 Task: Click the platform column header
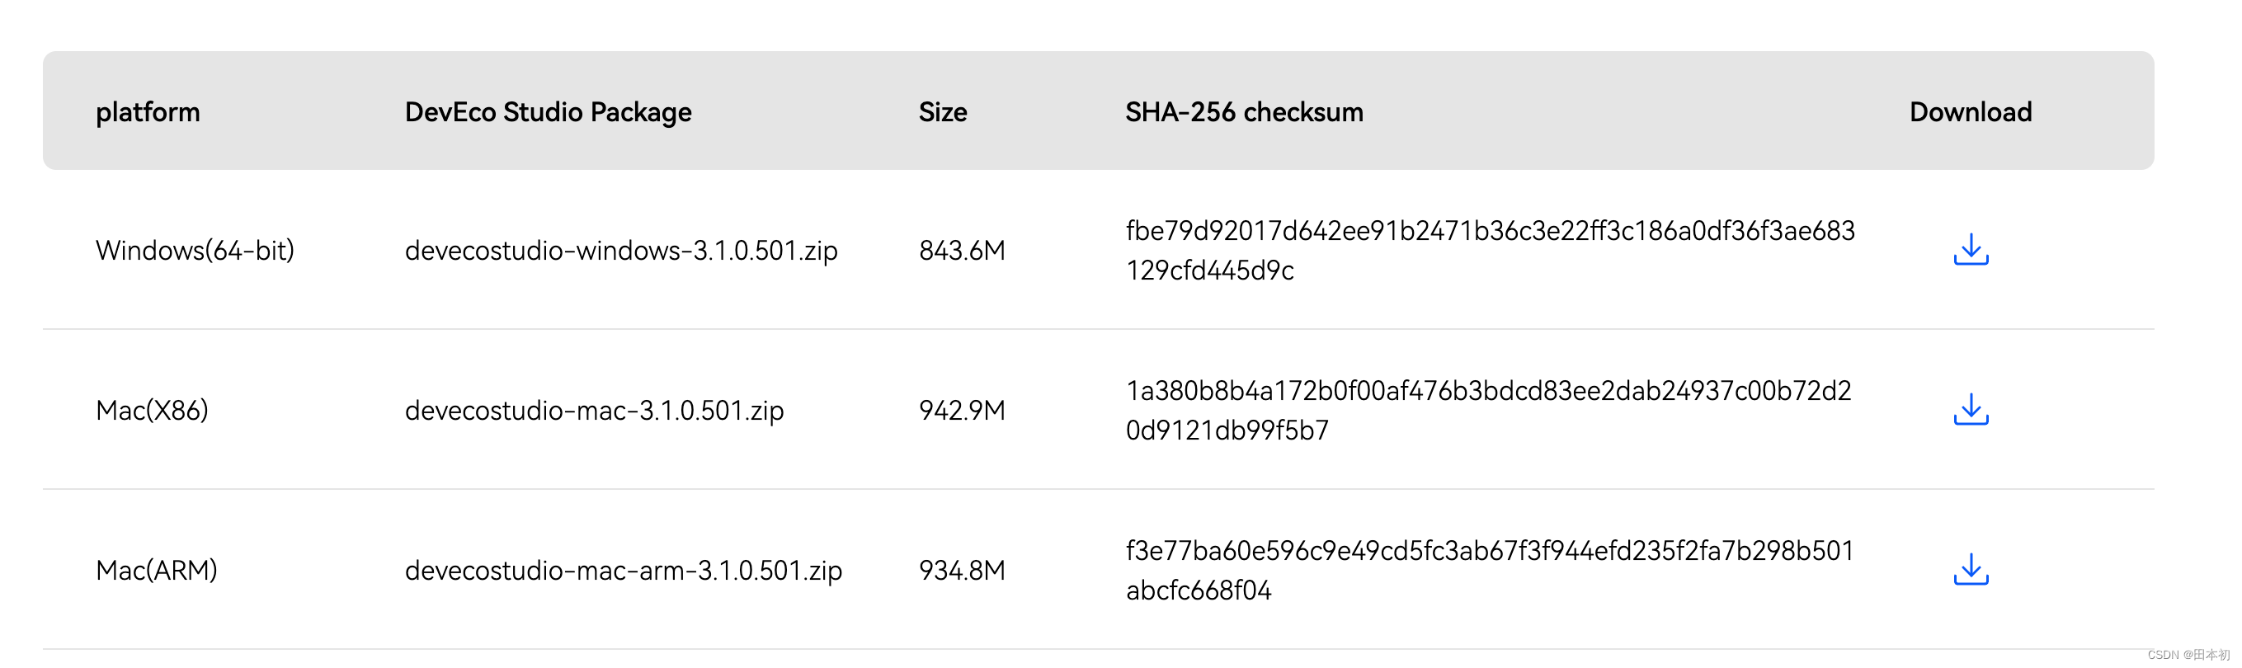[x=148, y=112]
